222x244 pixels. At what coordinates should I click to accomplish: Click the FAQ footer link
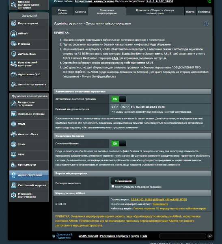[144, 236]
